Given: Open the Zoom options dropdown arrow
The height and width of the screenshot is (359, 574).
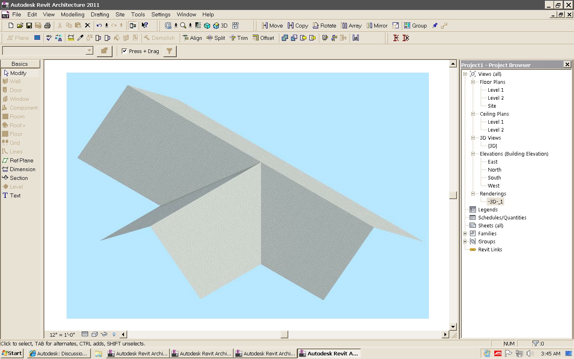Looking at the screenshot, I should click(x=190, y=26).
